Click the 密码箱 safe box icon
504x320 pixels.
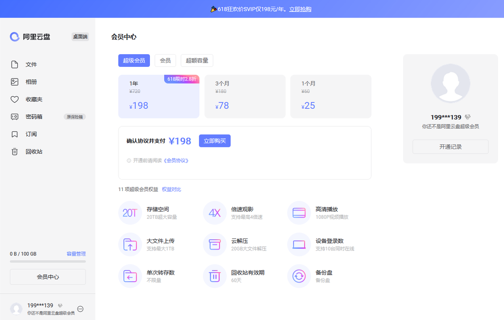pyautogui.click(x=15, y=117)
